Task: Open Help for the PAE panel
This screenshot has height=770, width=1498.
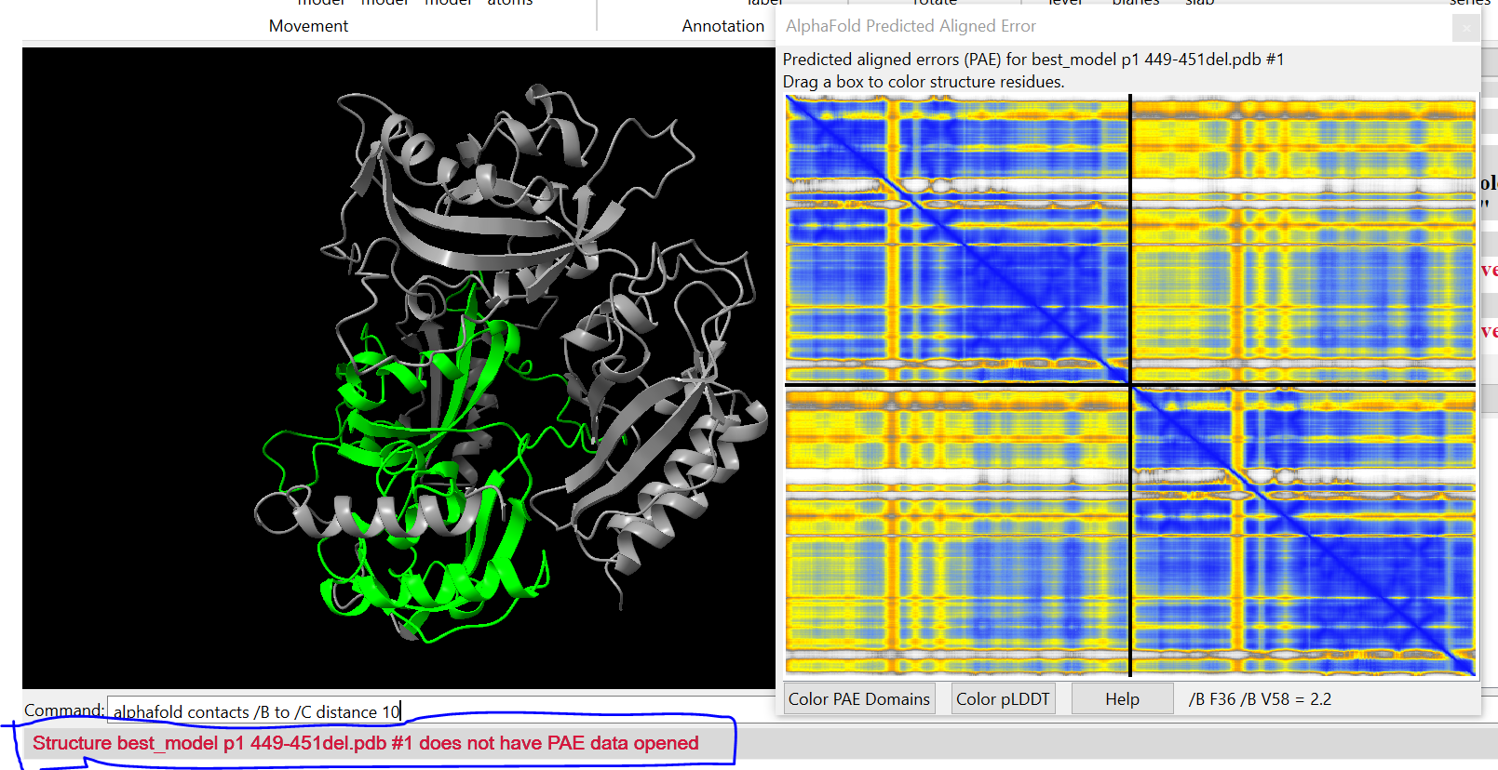Action: pyautogui.click(x=1122, y=699)
